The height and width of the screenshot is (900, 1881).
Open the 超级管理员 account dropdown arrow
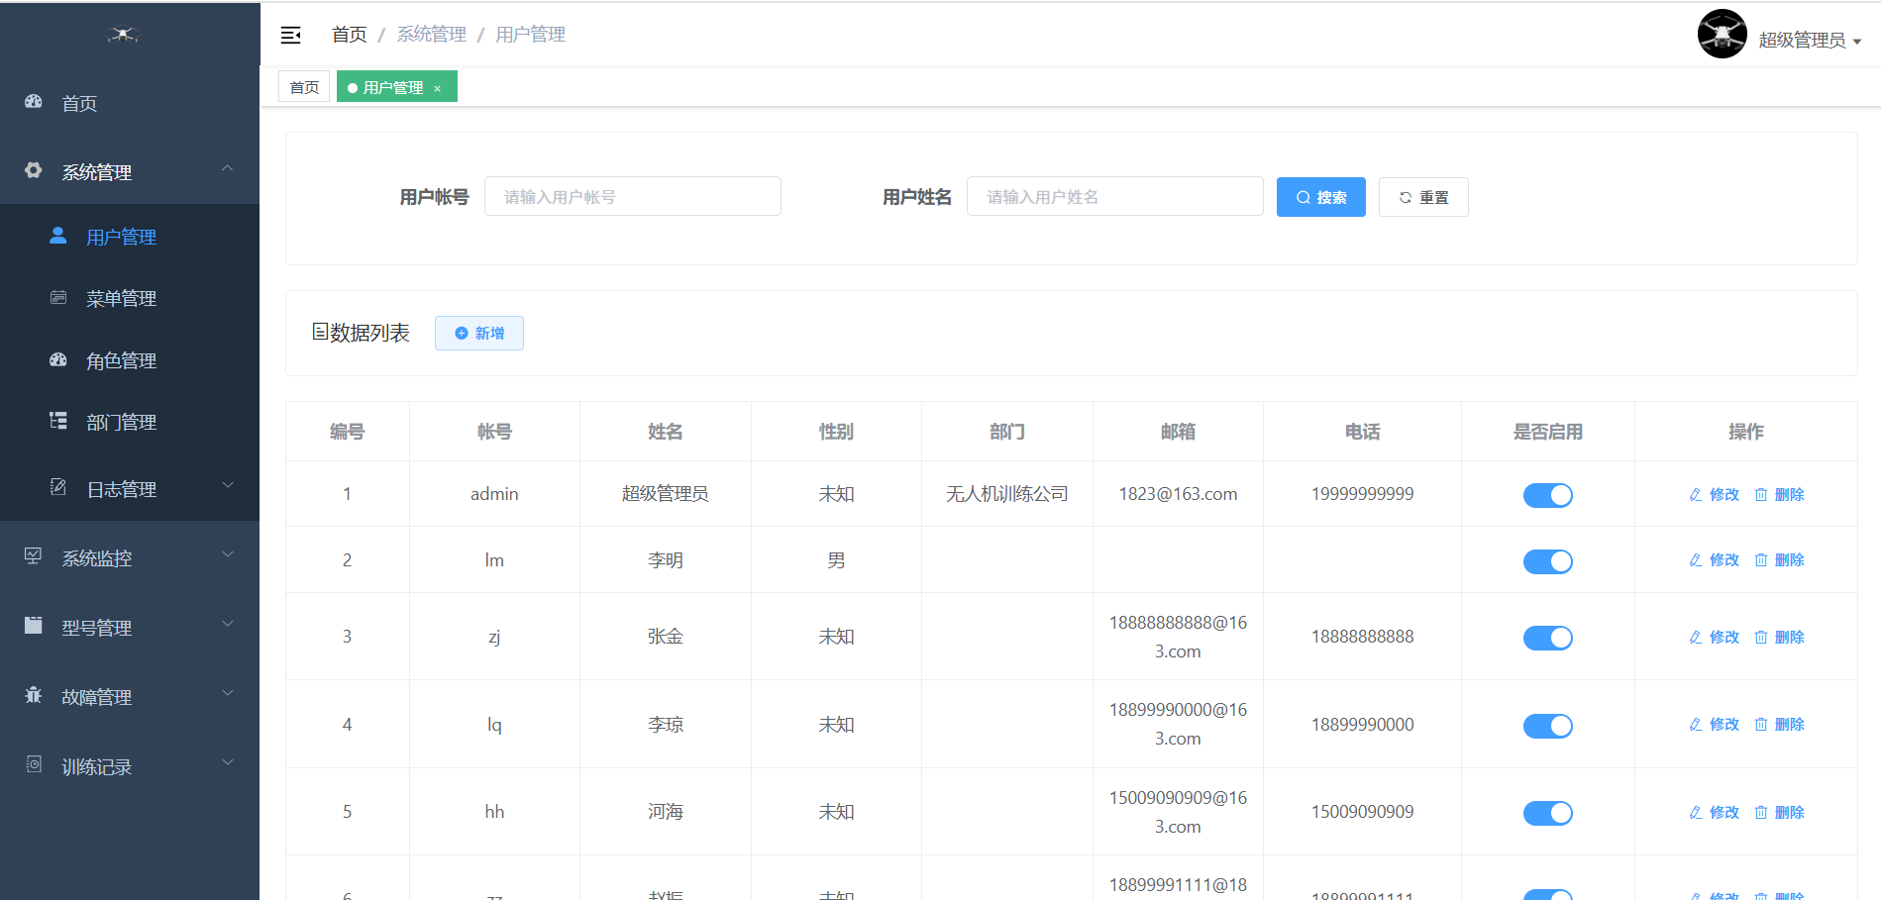tap(1857, 42)
